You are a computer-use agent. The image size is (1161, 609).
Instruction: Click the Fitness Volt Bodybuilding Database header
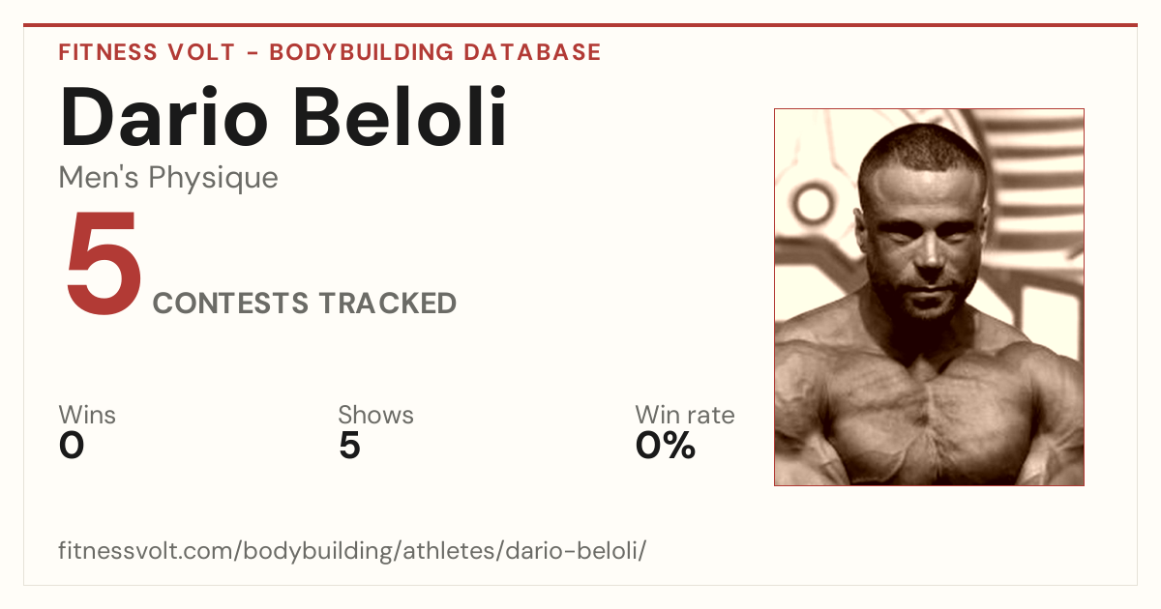click(x=330, y=52)
